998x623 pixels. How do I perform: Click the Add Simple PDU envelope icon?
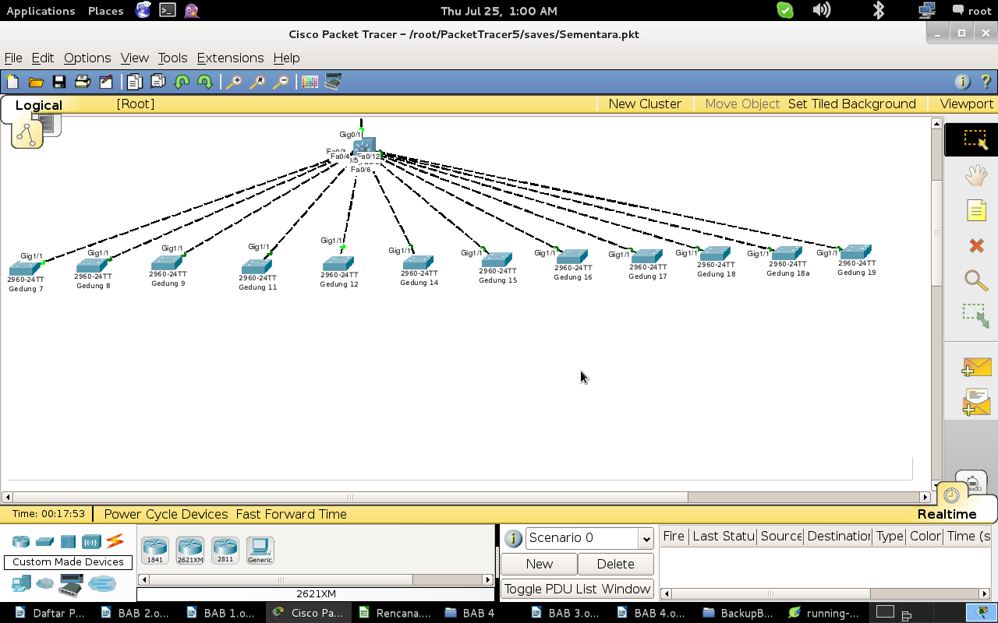tap(976, 367)
